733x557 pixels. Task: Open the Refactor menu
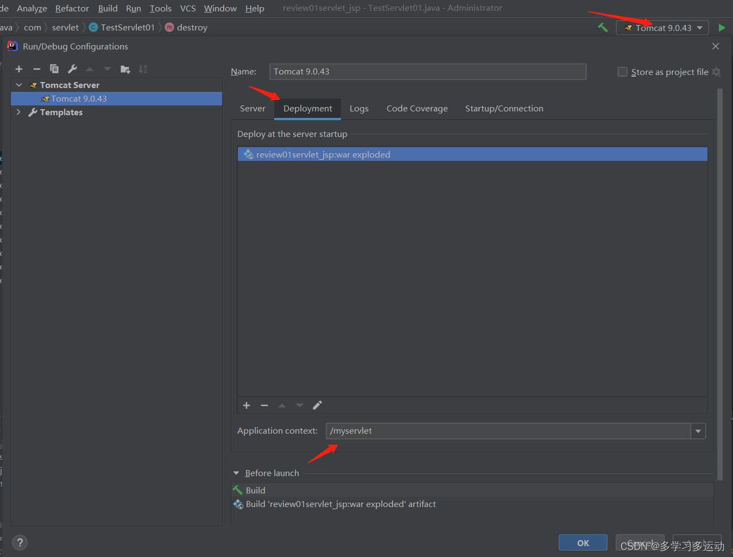tap(72, 8)
